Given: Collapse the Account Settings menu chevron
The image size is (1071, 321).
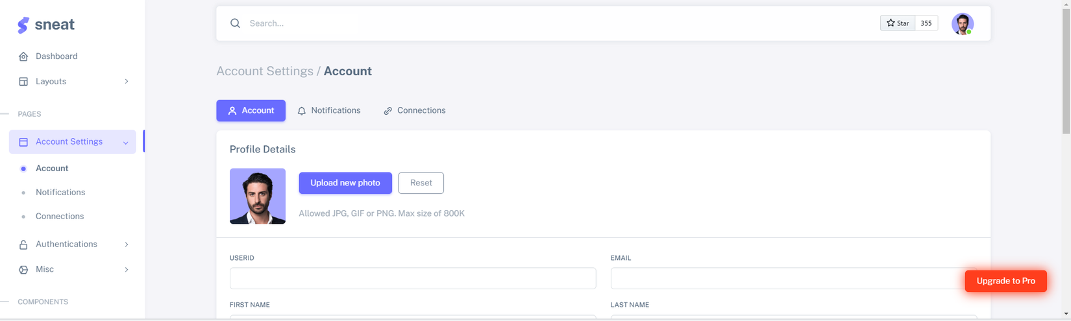Looking at the screenshot, I should 125,143.
